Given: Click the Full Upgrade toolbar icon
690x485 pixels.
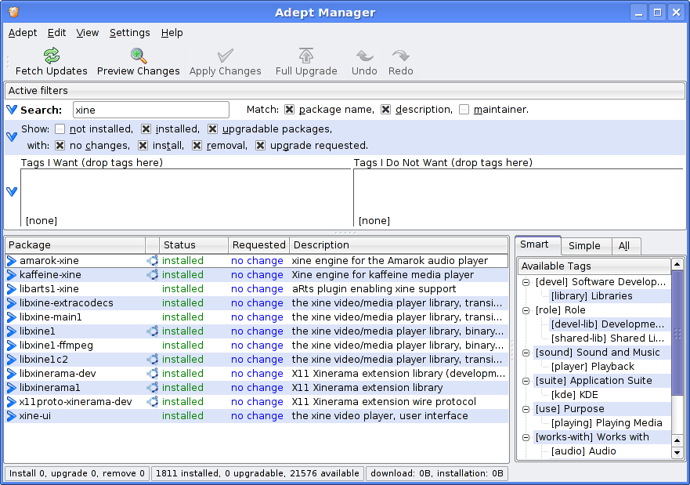Looking at the screenshot, I should 306,56.
